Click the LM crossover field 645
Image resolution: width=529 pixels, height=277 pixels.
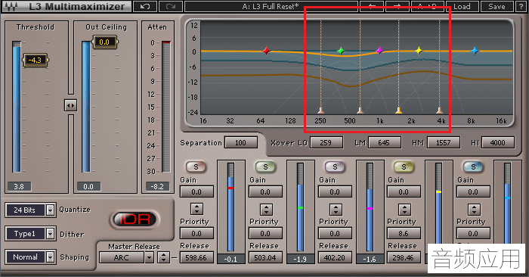(384, 142)
